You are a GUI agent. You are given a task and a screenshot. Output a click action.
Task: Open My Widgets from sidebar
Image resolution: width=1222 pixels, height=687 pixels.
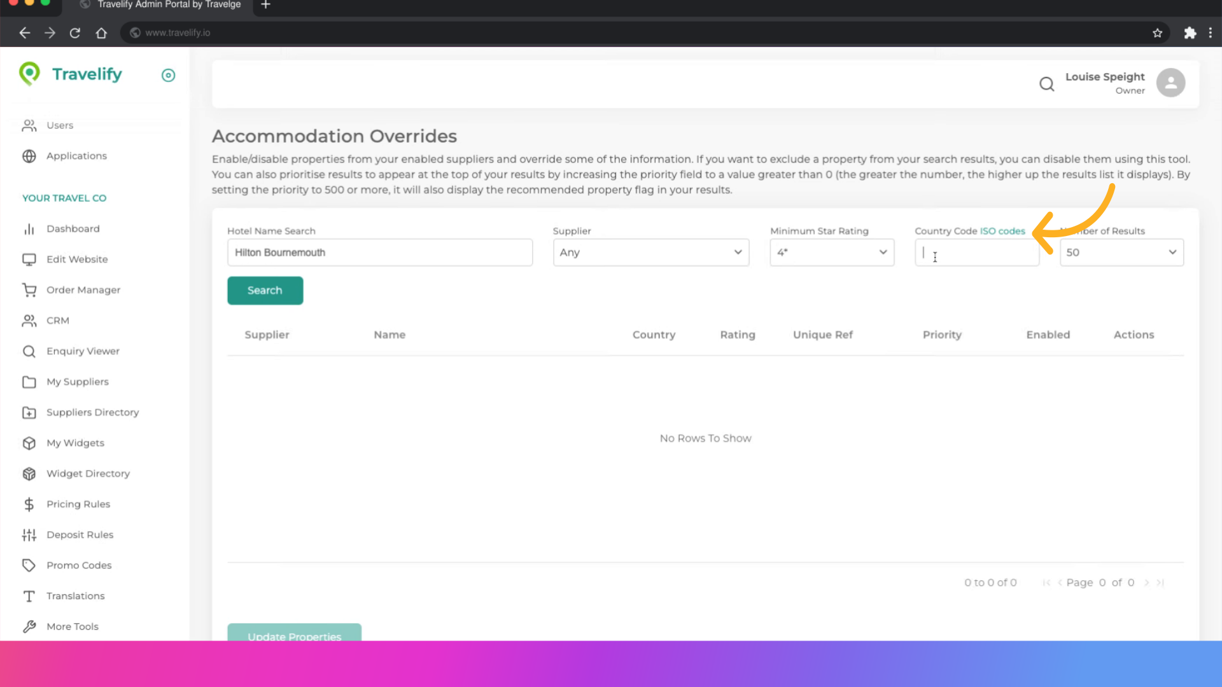coord(75,443)
